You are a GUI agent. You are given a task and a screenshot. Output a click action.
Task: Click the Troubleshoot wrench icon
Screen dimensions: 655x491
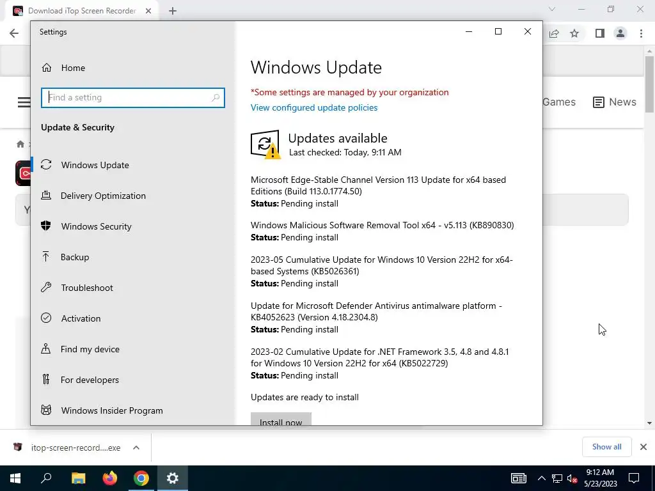point(46,287)
